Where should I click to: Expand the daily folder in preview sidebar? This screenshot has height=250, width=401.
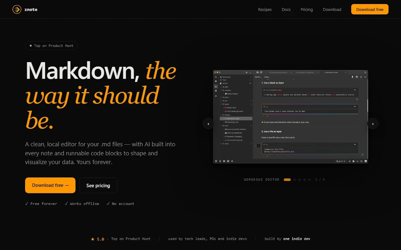(x=221, y=87)
